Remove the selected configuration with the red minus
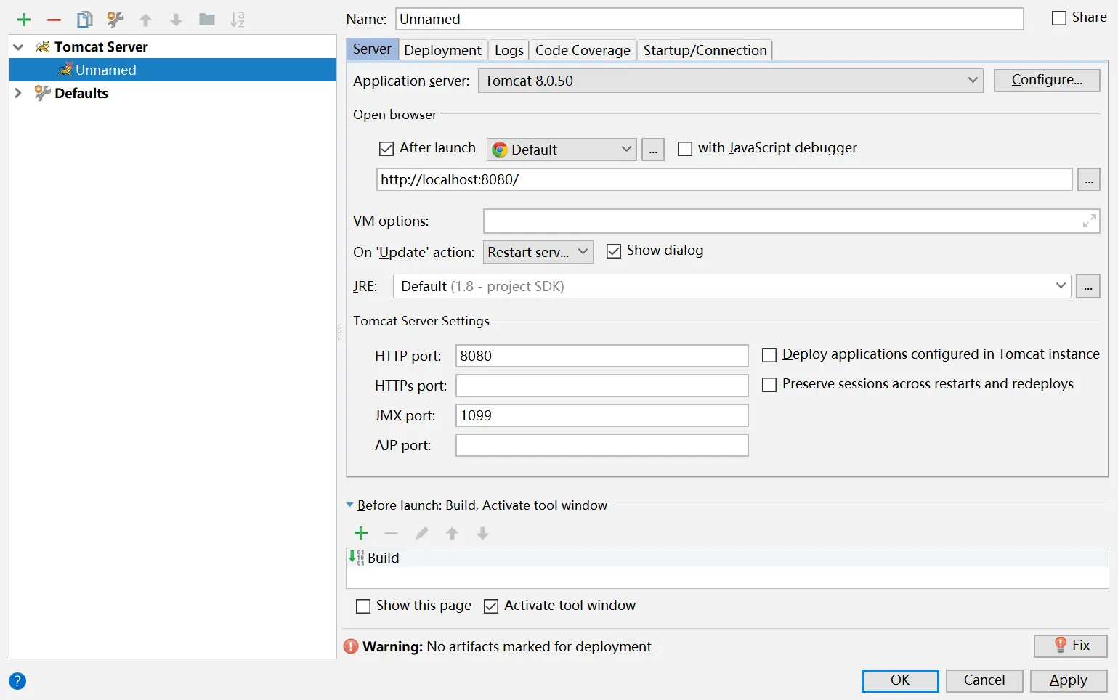Screen dimensions: 1118x700 [54, 20]
